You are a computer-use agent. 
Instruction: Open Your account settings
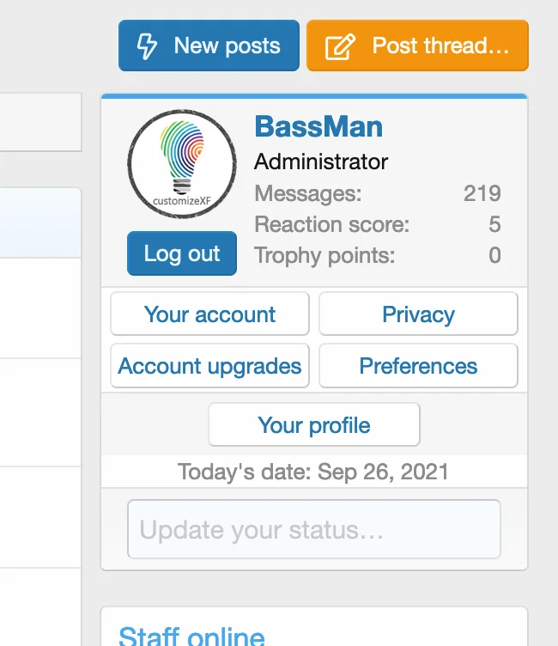coord(209,314)
